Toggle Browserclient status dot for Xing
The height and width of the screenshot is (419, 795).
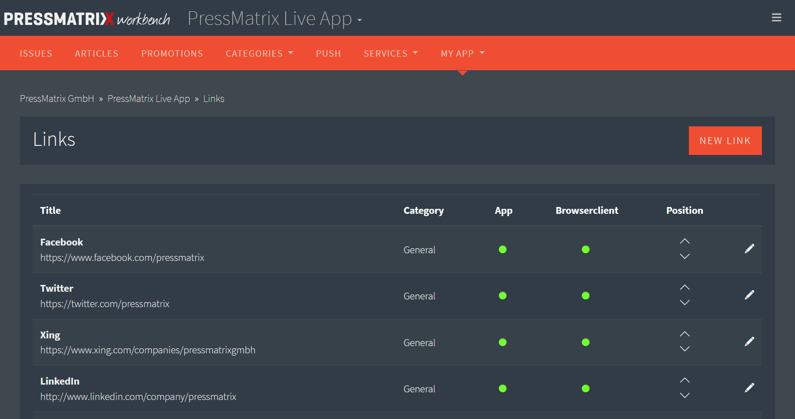click(585, 342)
